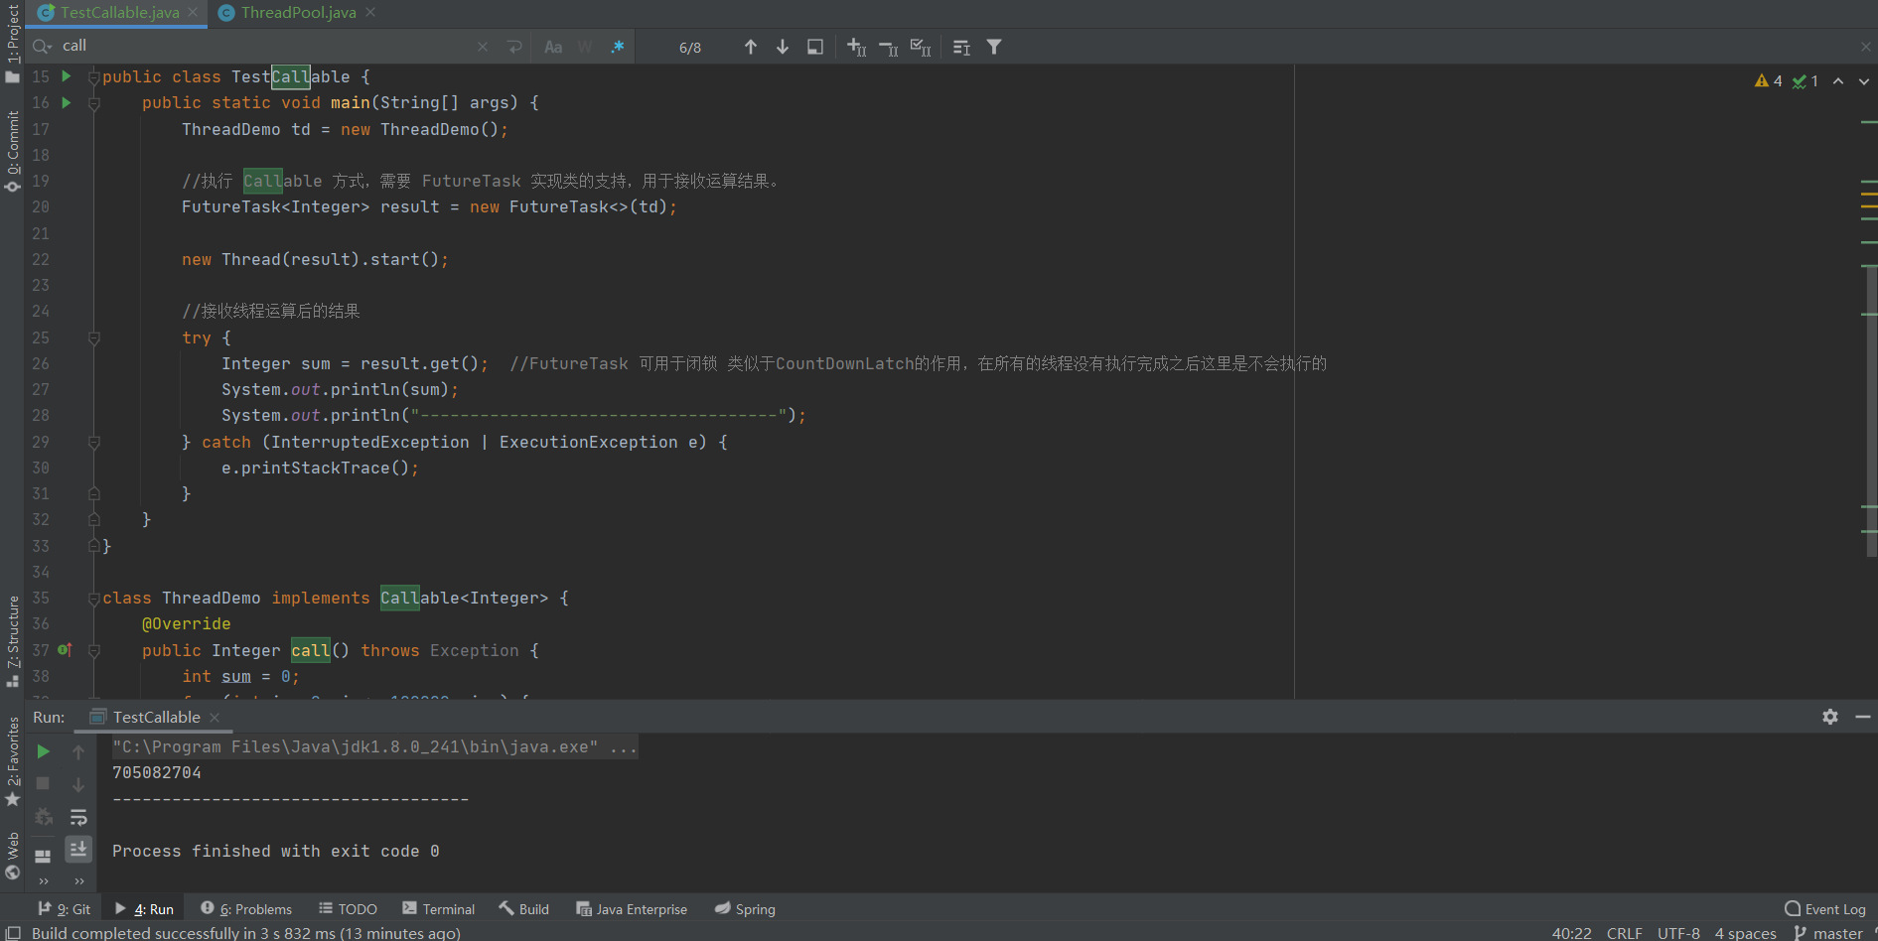1878x941 pixels.
Task: Jump to previous highlighted problem
Action: pos(1838,81)
